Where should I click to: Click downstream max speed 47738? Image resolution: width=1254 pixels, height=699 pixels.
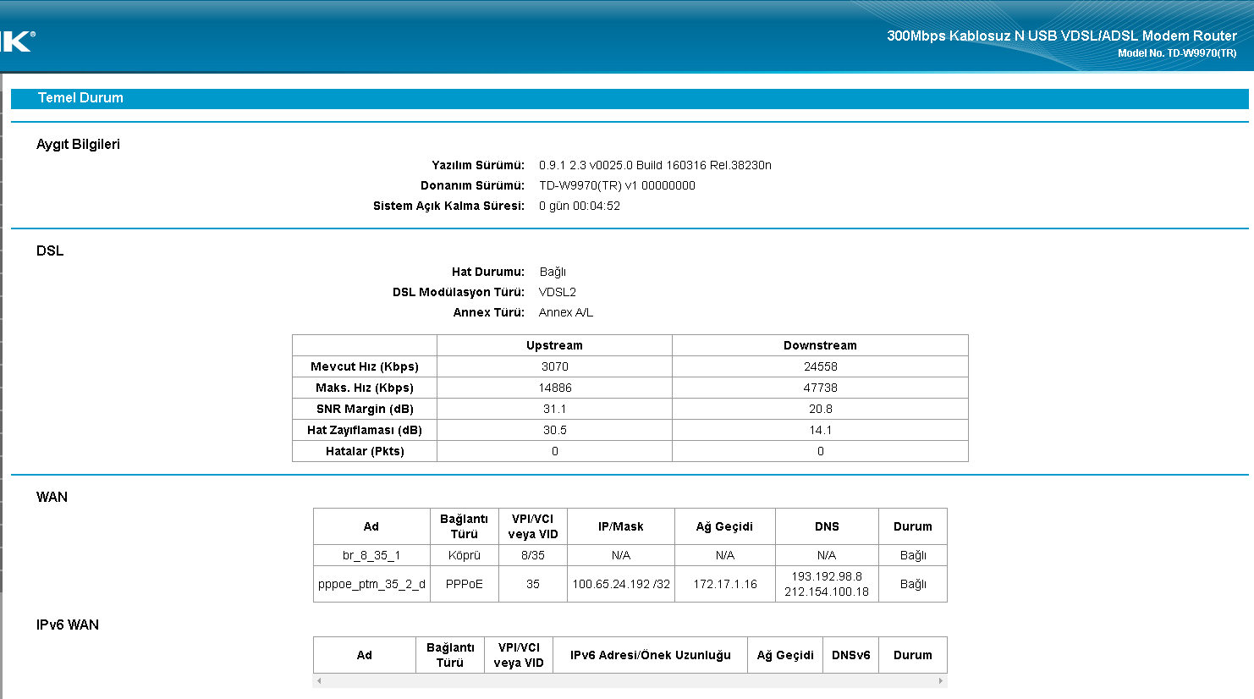pyautogui.click(x=821, y=388)
